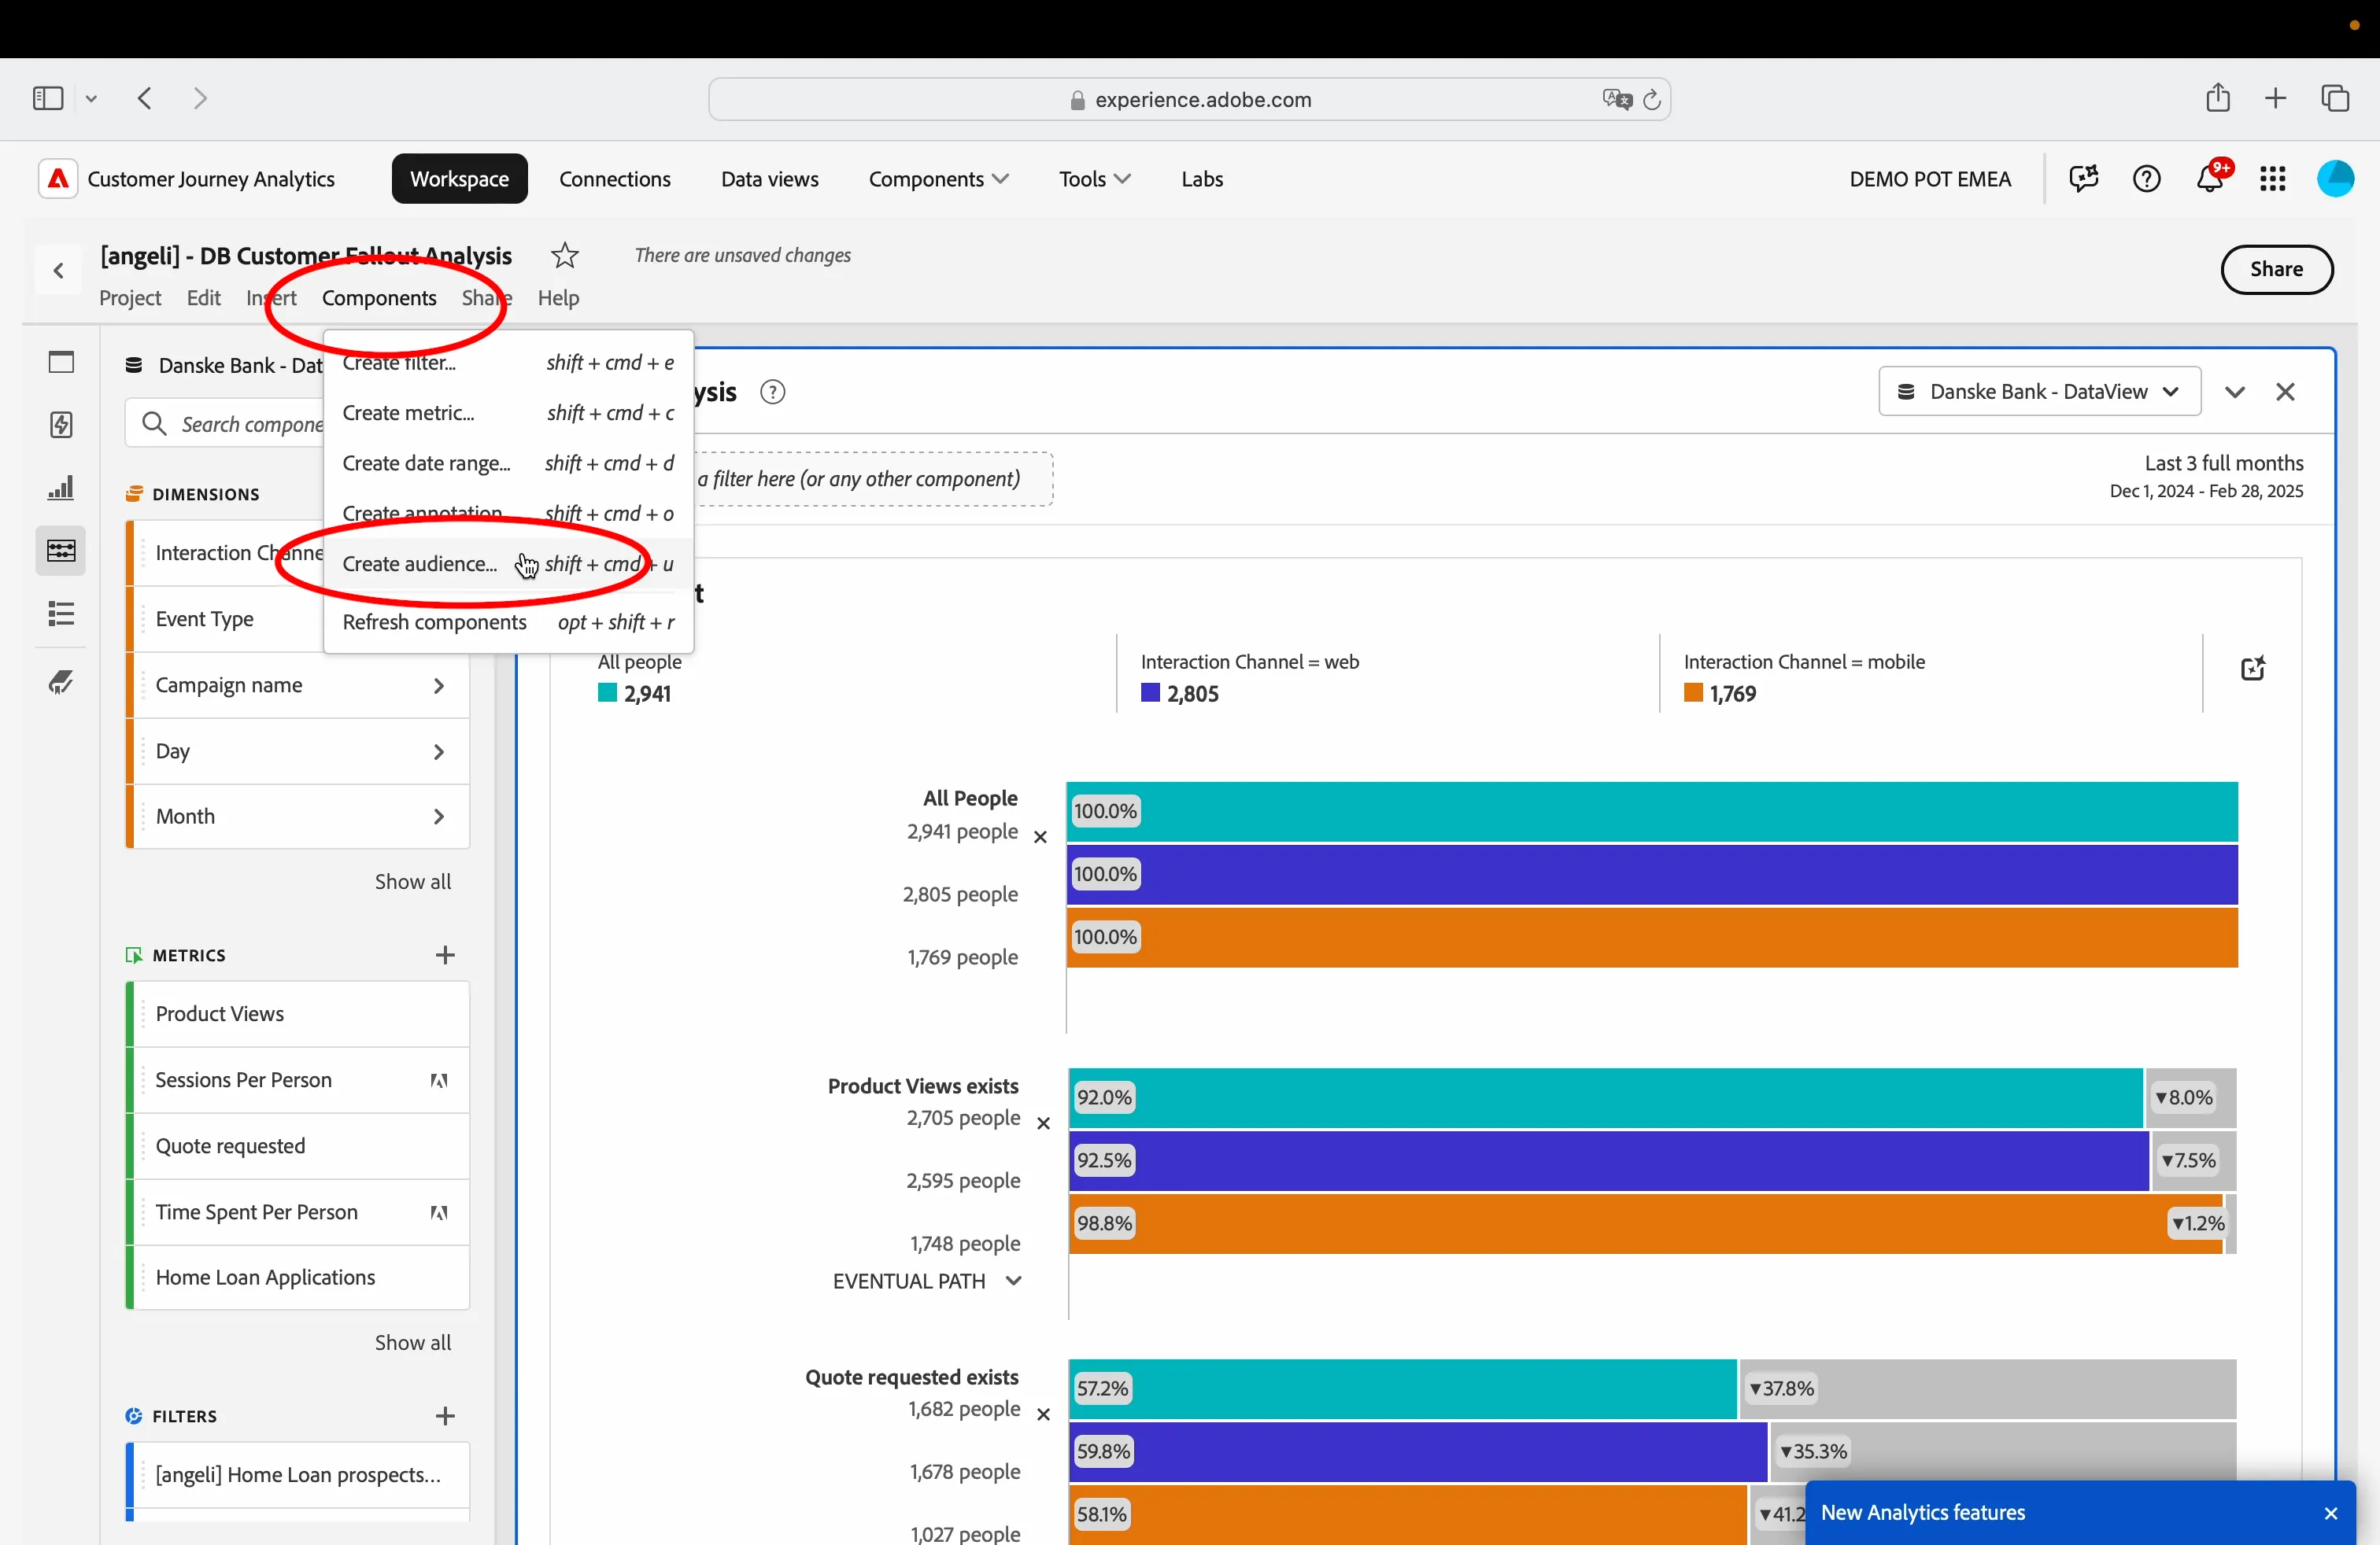
Task: Open the EVENTUAL PATH dropdown
Action: 927,1281
